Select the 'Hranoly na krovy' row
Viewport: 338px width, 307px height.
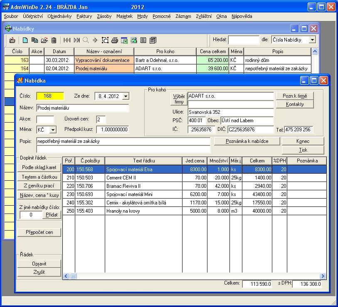[x=195, y=211]
